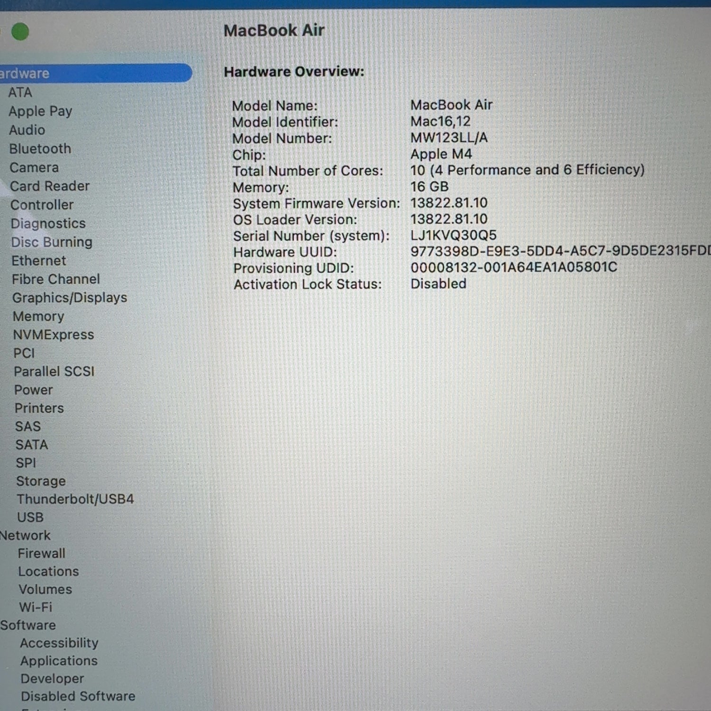This screenshot has height=711, width=711.
Task: Show Power information
Action: tap(33, 390)
